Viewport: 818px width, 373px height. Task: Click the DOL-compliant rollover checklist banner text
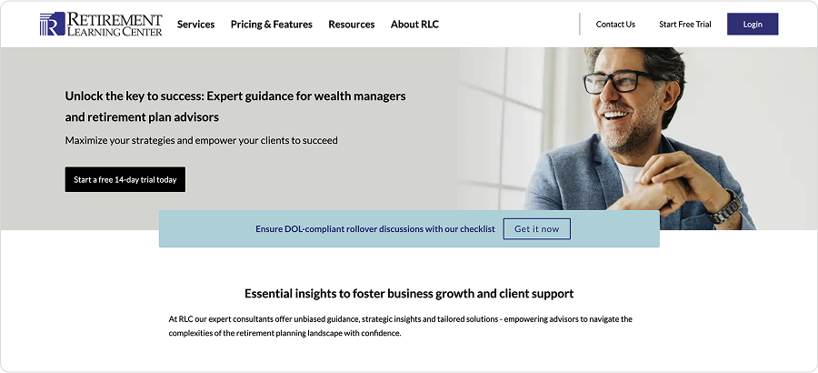[374, 229]
